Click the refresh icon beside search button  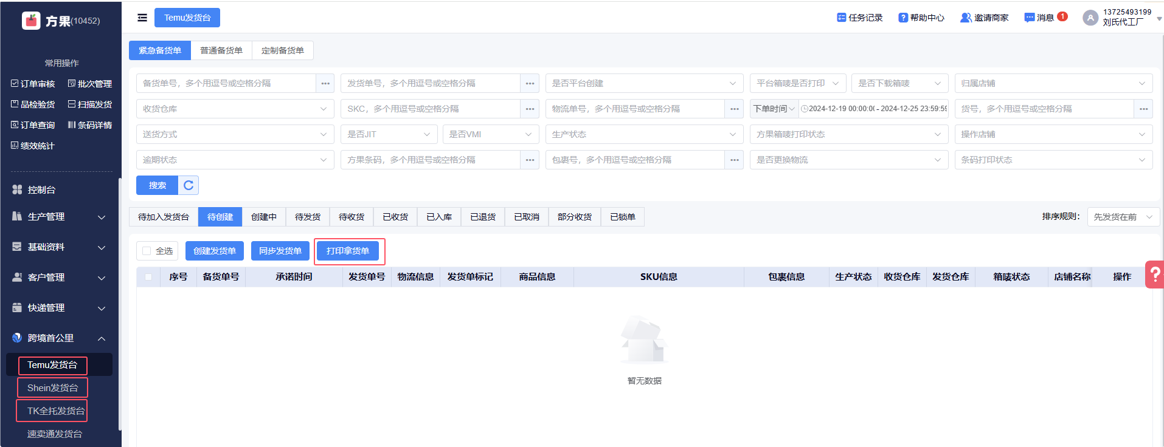(189, 185)
